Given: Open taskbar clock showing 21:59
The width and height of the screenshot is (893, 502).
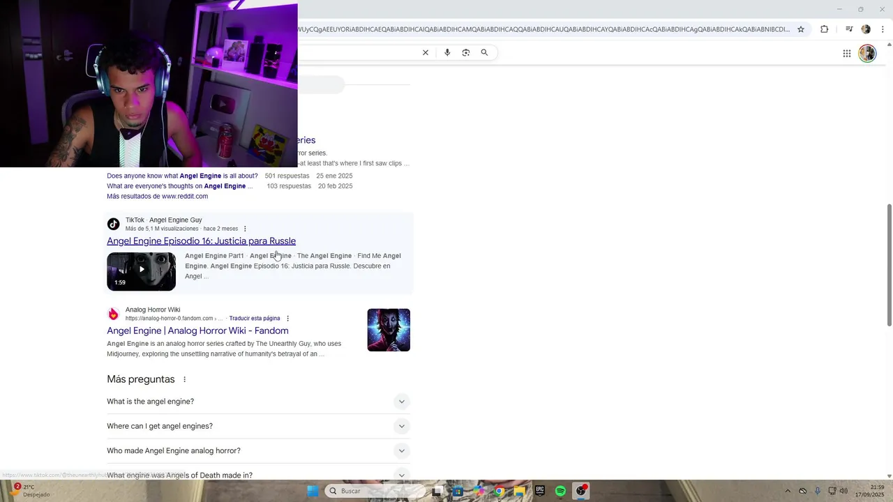Looking at the screenshot, I should coord(869,491).
